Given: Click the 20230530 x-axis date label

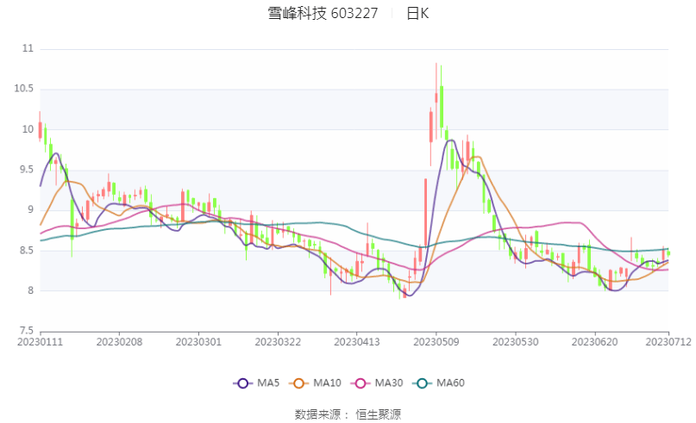Looking at the screenshot, I should point(516,342).
